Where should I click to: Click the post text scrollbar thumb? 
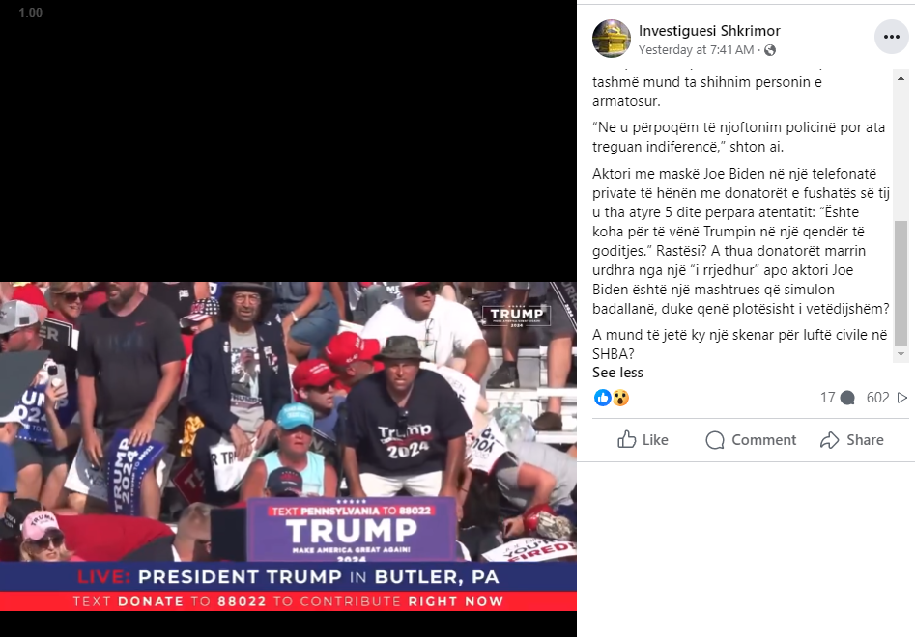tap(901, 283)
